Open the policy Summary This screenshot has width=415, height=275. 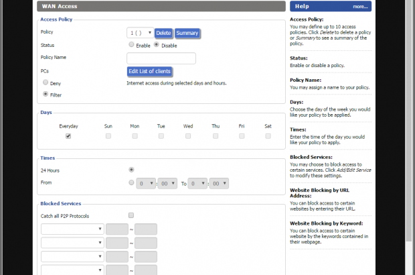(187, 33)
